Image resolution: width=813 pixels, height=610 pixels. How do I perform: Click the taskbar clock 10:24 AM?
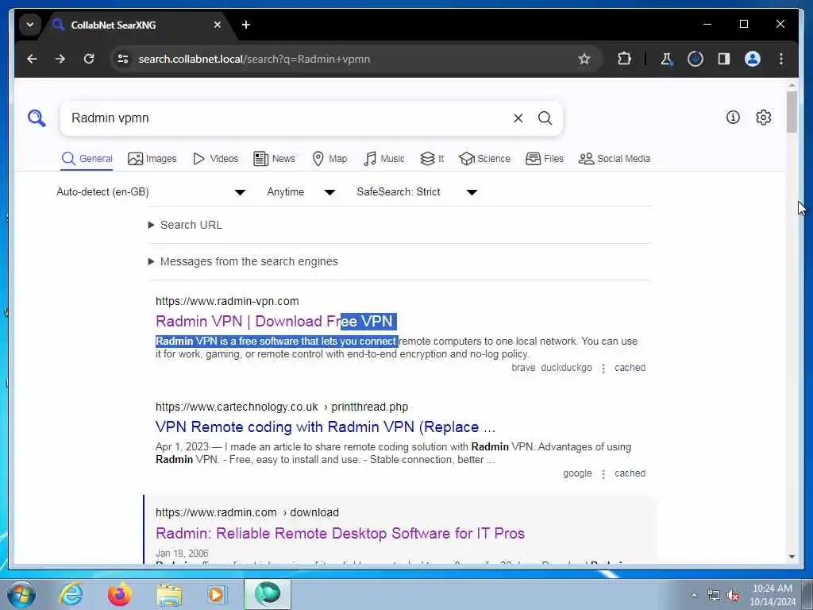click(773, 589)
